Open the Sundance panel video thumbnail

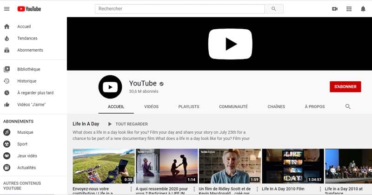[x=348, y=166]
